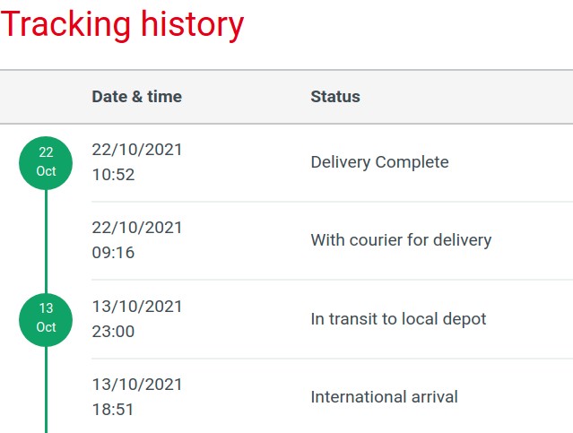
Task: Select the date above the 18:51 time
Action: (x=136, y=384)
